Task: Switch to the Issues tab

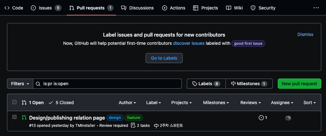Action: pos(46,8)
